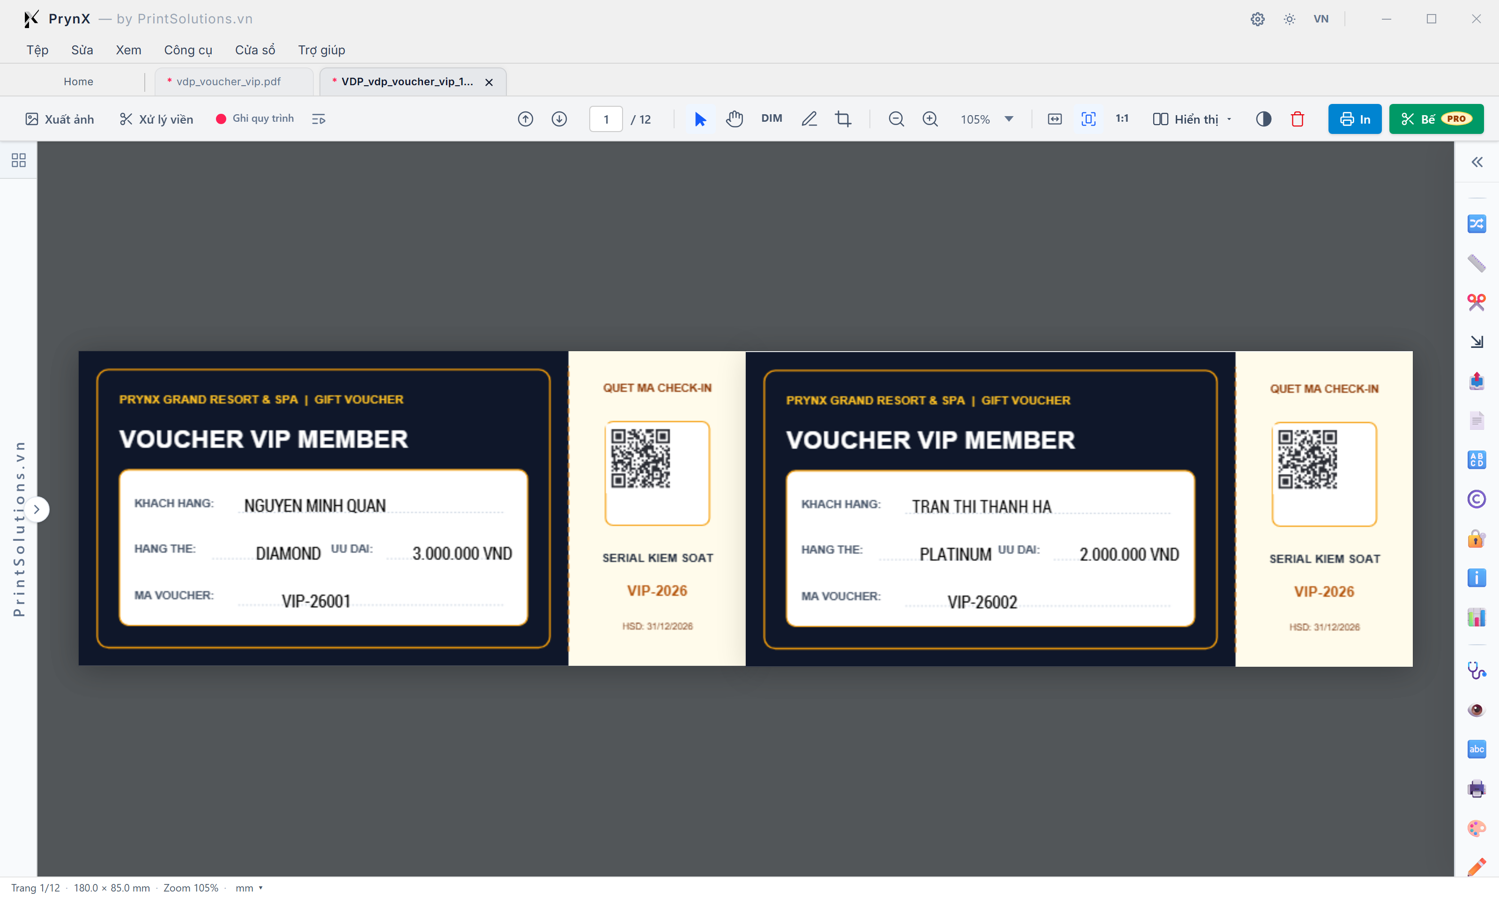Expand the Hiển thị display dropdown

(1192, 119)
